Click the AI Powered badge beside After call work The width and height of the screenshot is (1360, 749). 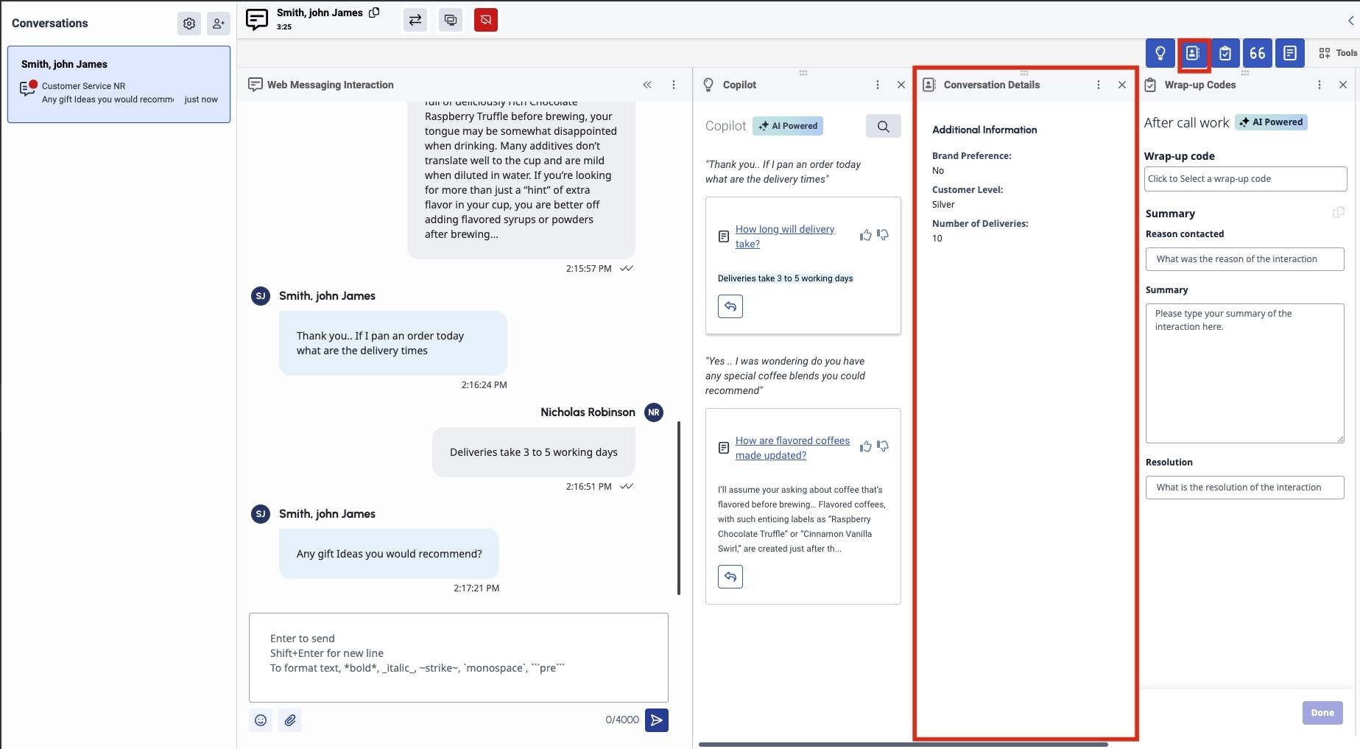[x=1271, y=122]
